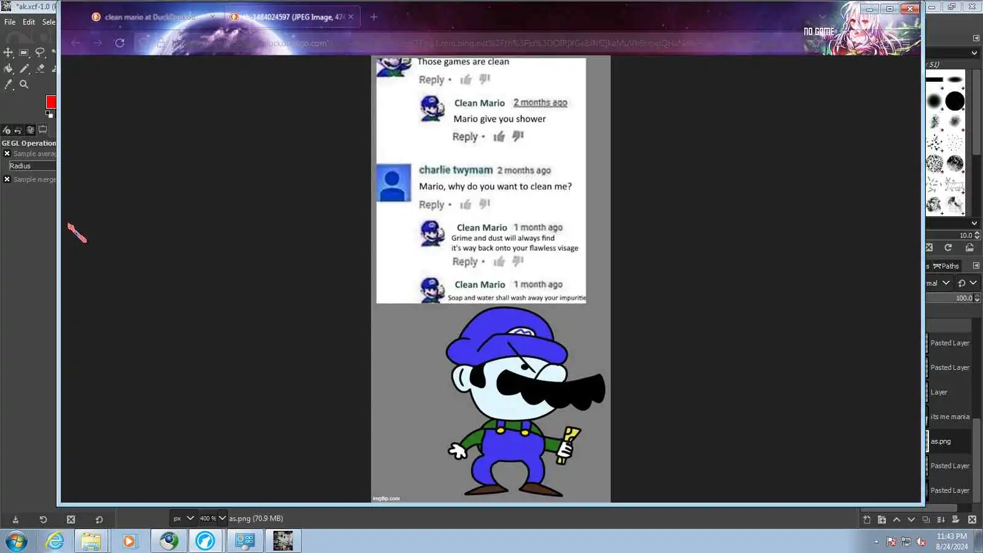Select the Color Picker tool

(x=8, y=85)
